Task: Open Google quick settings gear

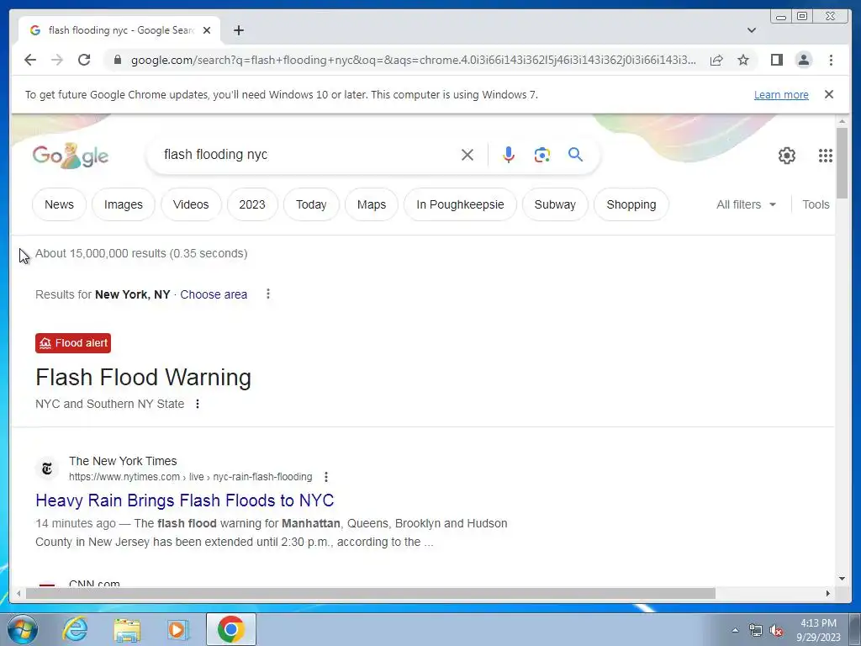Action: (786, 156)
